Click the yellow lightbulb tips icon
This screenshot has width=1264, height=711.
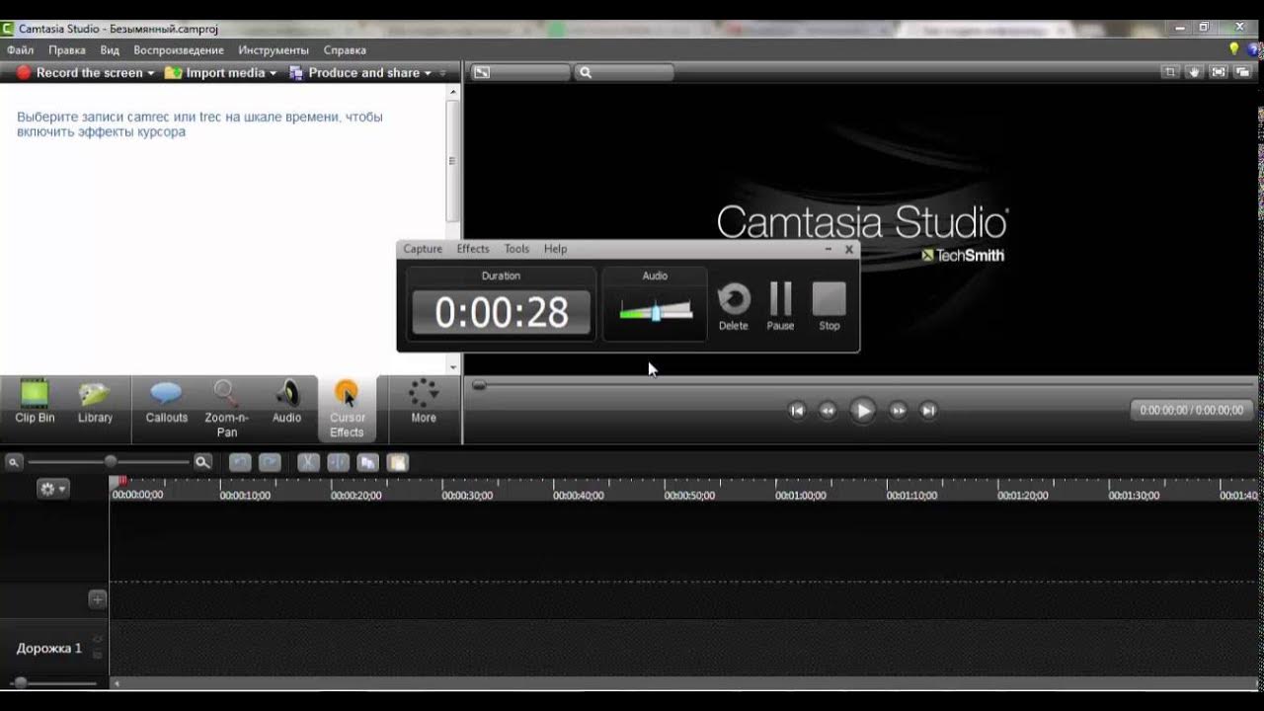[x=1233, y=48]
